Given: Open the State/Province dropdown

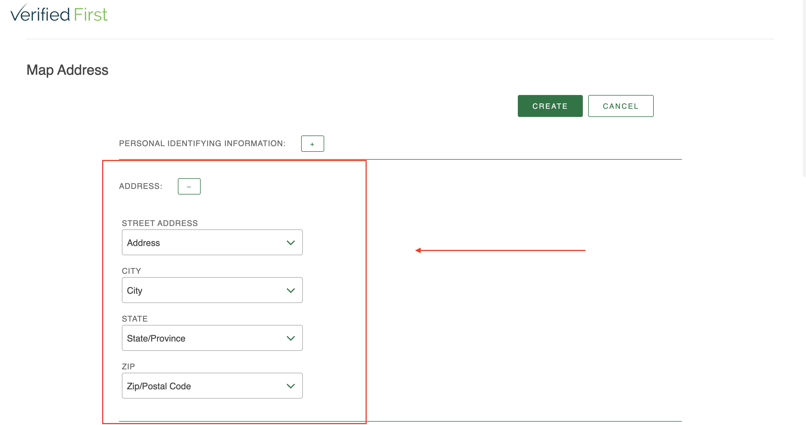Looking at the screenshot, I should [212, 338].
